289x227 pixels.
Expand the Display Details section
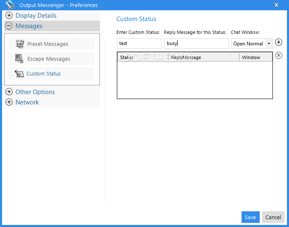coord(9,16)
